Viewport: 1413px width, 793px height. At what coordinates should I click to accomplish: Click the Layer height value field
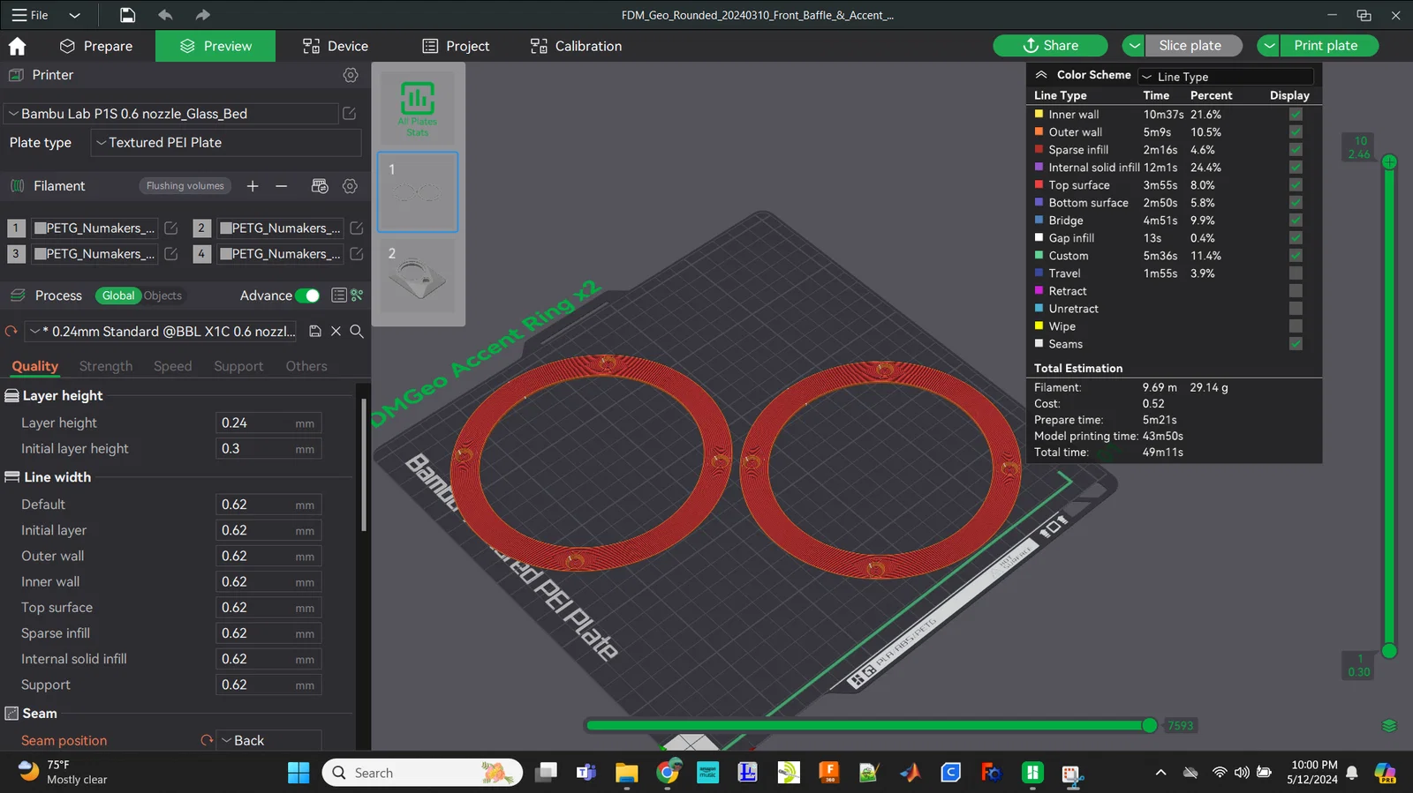tap(268, 423)
